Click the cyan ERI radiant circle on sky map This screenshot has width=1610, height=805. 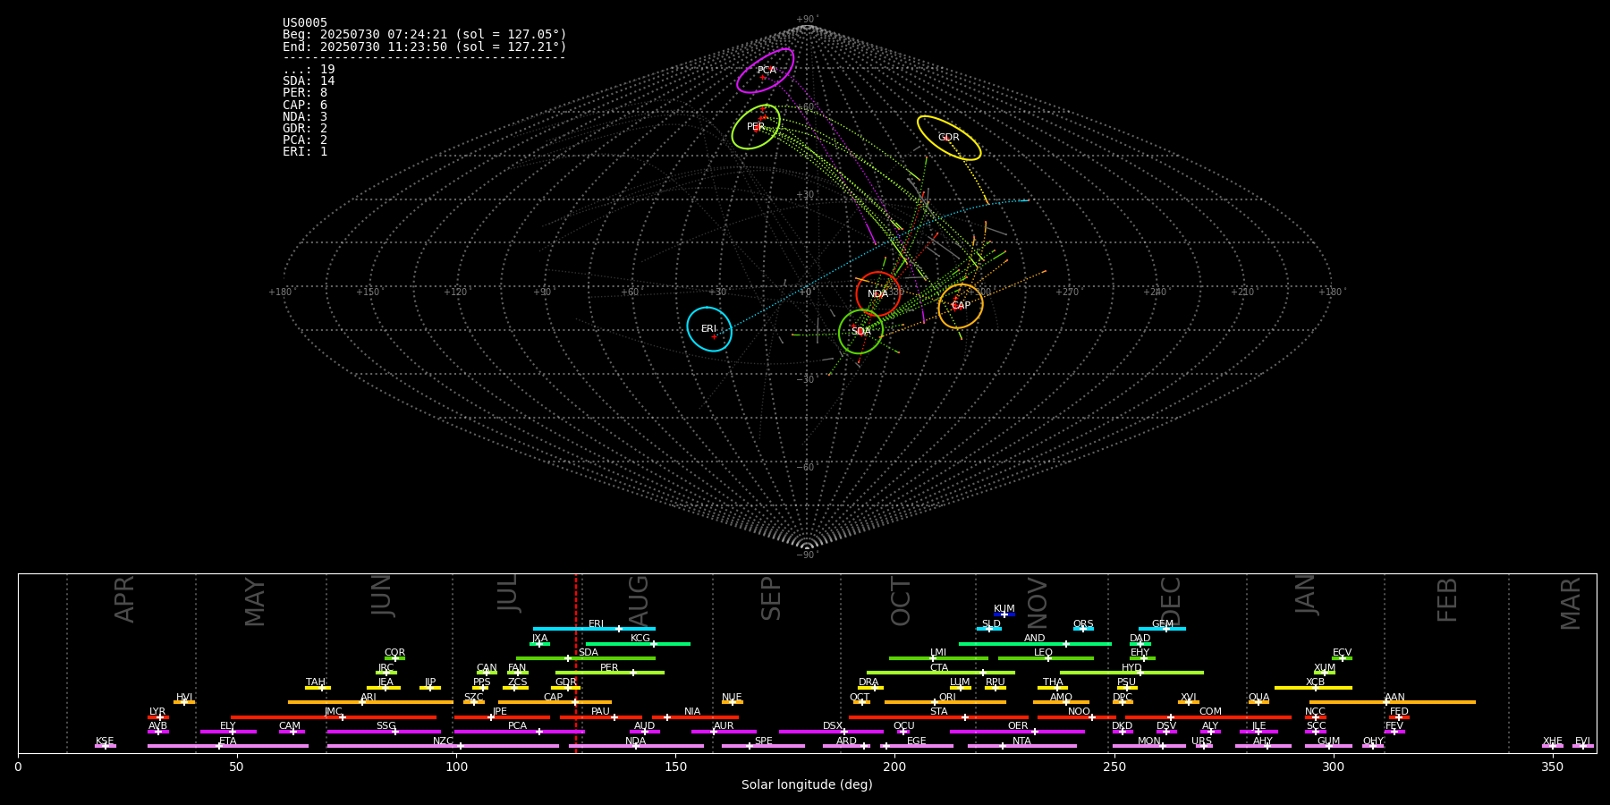point(709,329)
